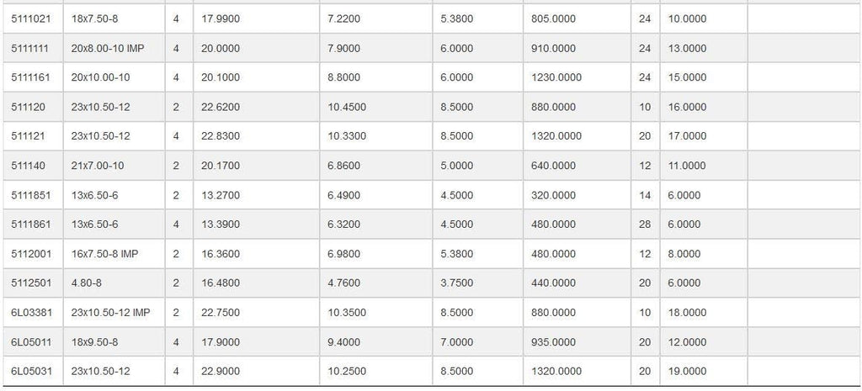Select part number 6L03381
Screen dimensions: 862x391
point(33,313)
